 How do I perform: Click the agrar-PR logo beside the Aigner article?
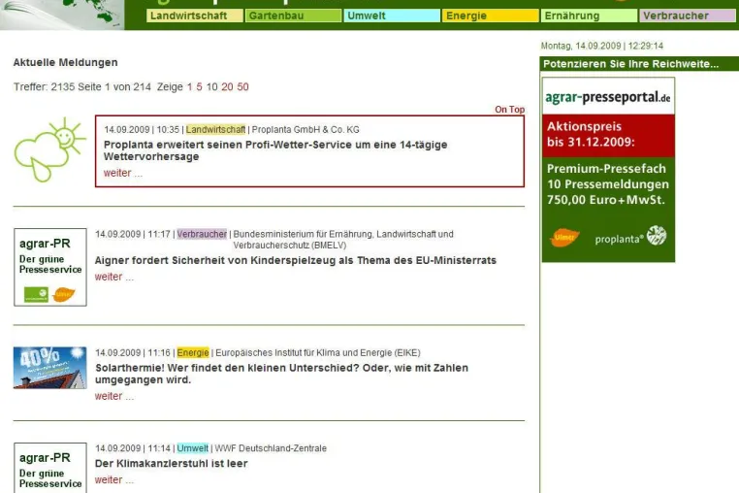pyautogui.click(x=50, y=267)
